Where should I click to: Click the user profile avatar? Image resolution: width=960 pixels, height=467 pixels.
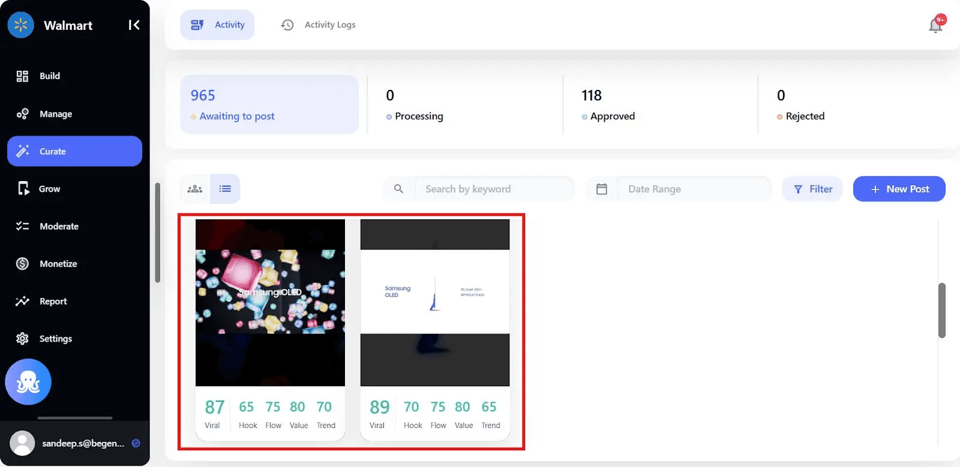[x=22, y=444]
